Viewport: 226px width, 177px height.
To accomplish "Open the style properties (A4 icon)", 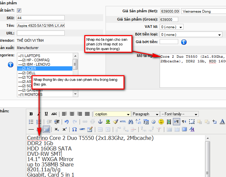I will (x=192, y=129).
